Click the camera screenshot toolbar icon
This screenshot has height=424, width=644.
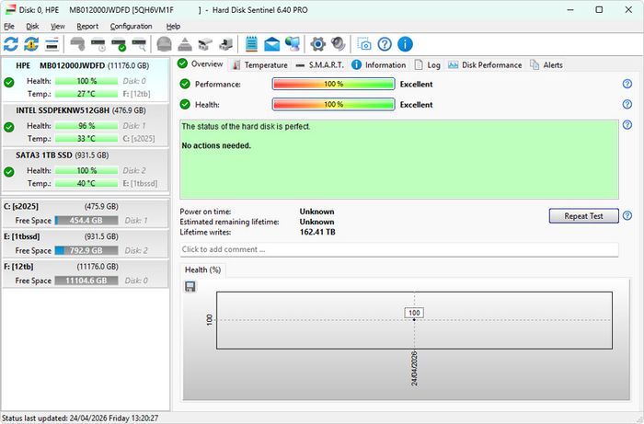tap(364, 44)
